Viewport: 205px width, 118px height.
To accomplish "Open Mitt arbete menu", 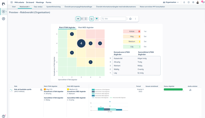I will pos(19,2).
